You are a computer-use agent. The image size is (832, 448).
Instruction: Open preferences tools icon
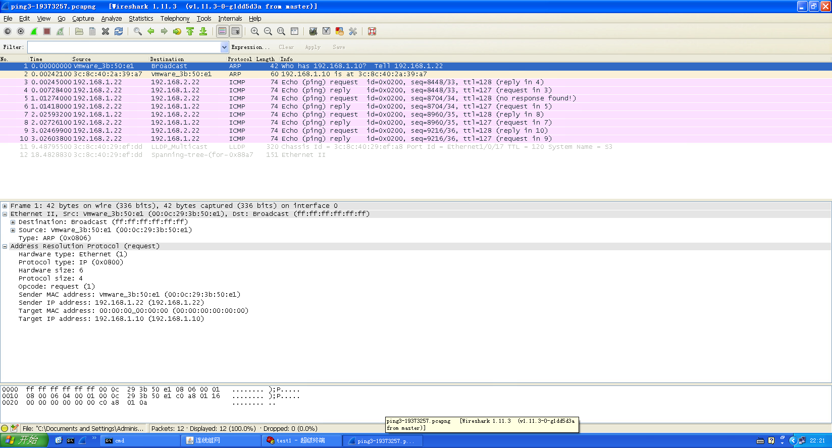point(352,31)
